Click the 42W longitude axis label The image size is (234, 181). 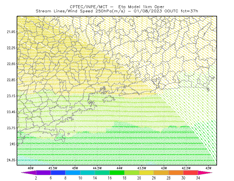tap(208, 168)
